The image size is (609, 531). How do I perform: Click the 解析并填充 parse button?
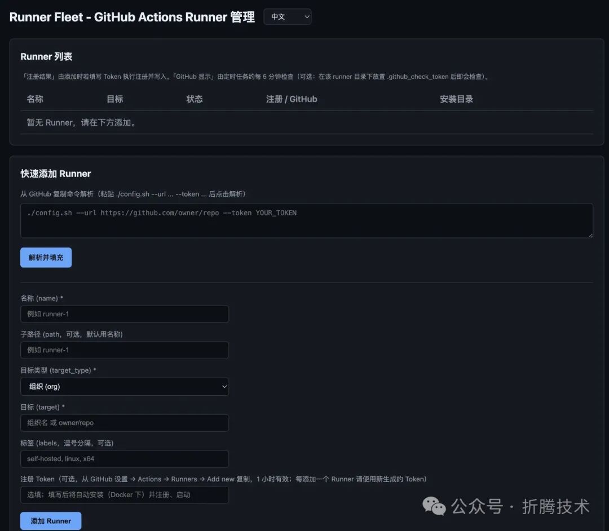pyautogui.click(x=46, y=257)
